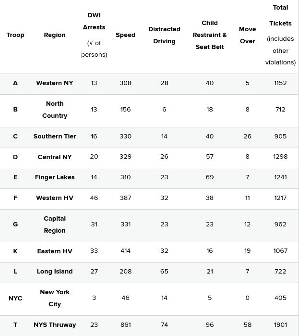Screen dimensions: 299x336
Task: Select the Long Island region cell
Action: 55,271
